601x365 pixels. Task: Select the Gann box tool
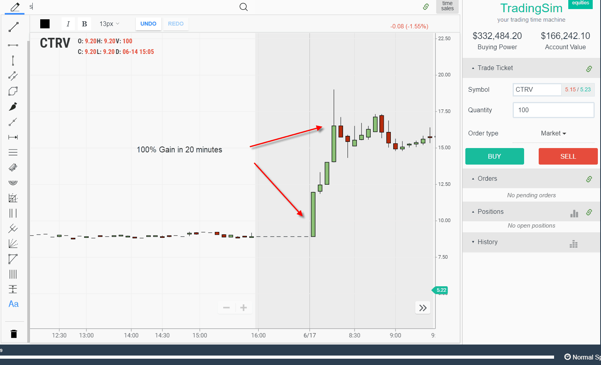13,198
